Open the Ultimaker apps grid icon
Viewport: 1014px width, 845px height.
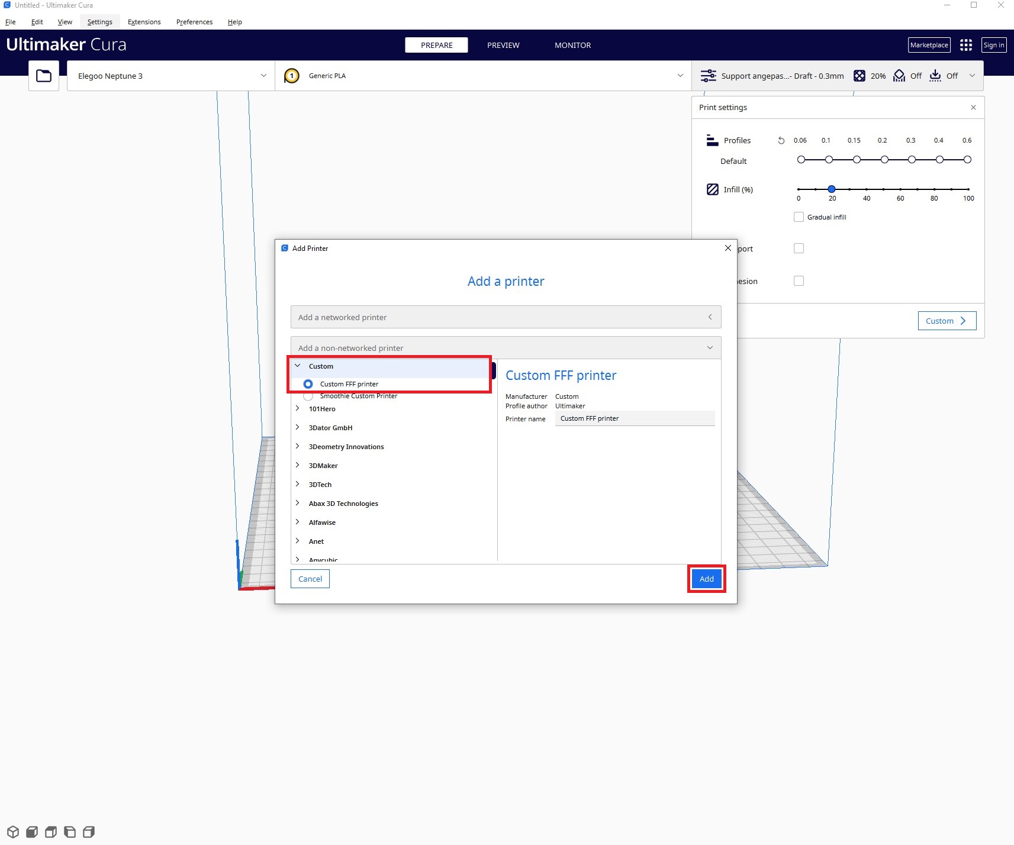(x=966, y=45)
